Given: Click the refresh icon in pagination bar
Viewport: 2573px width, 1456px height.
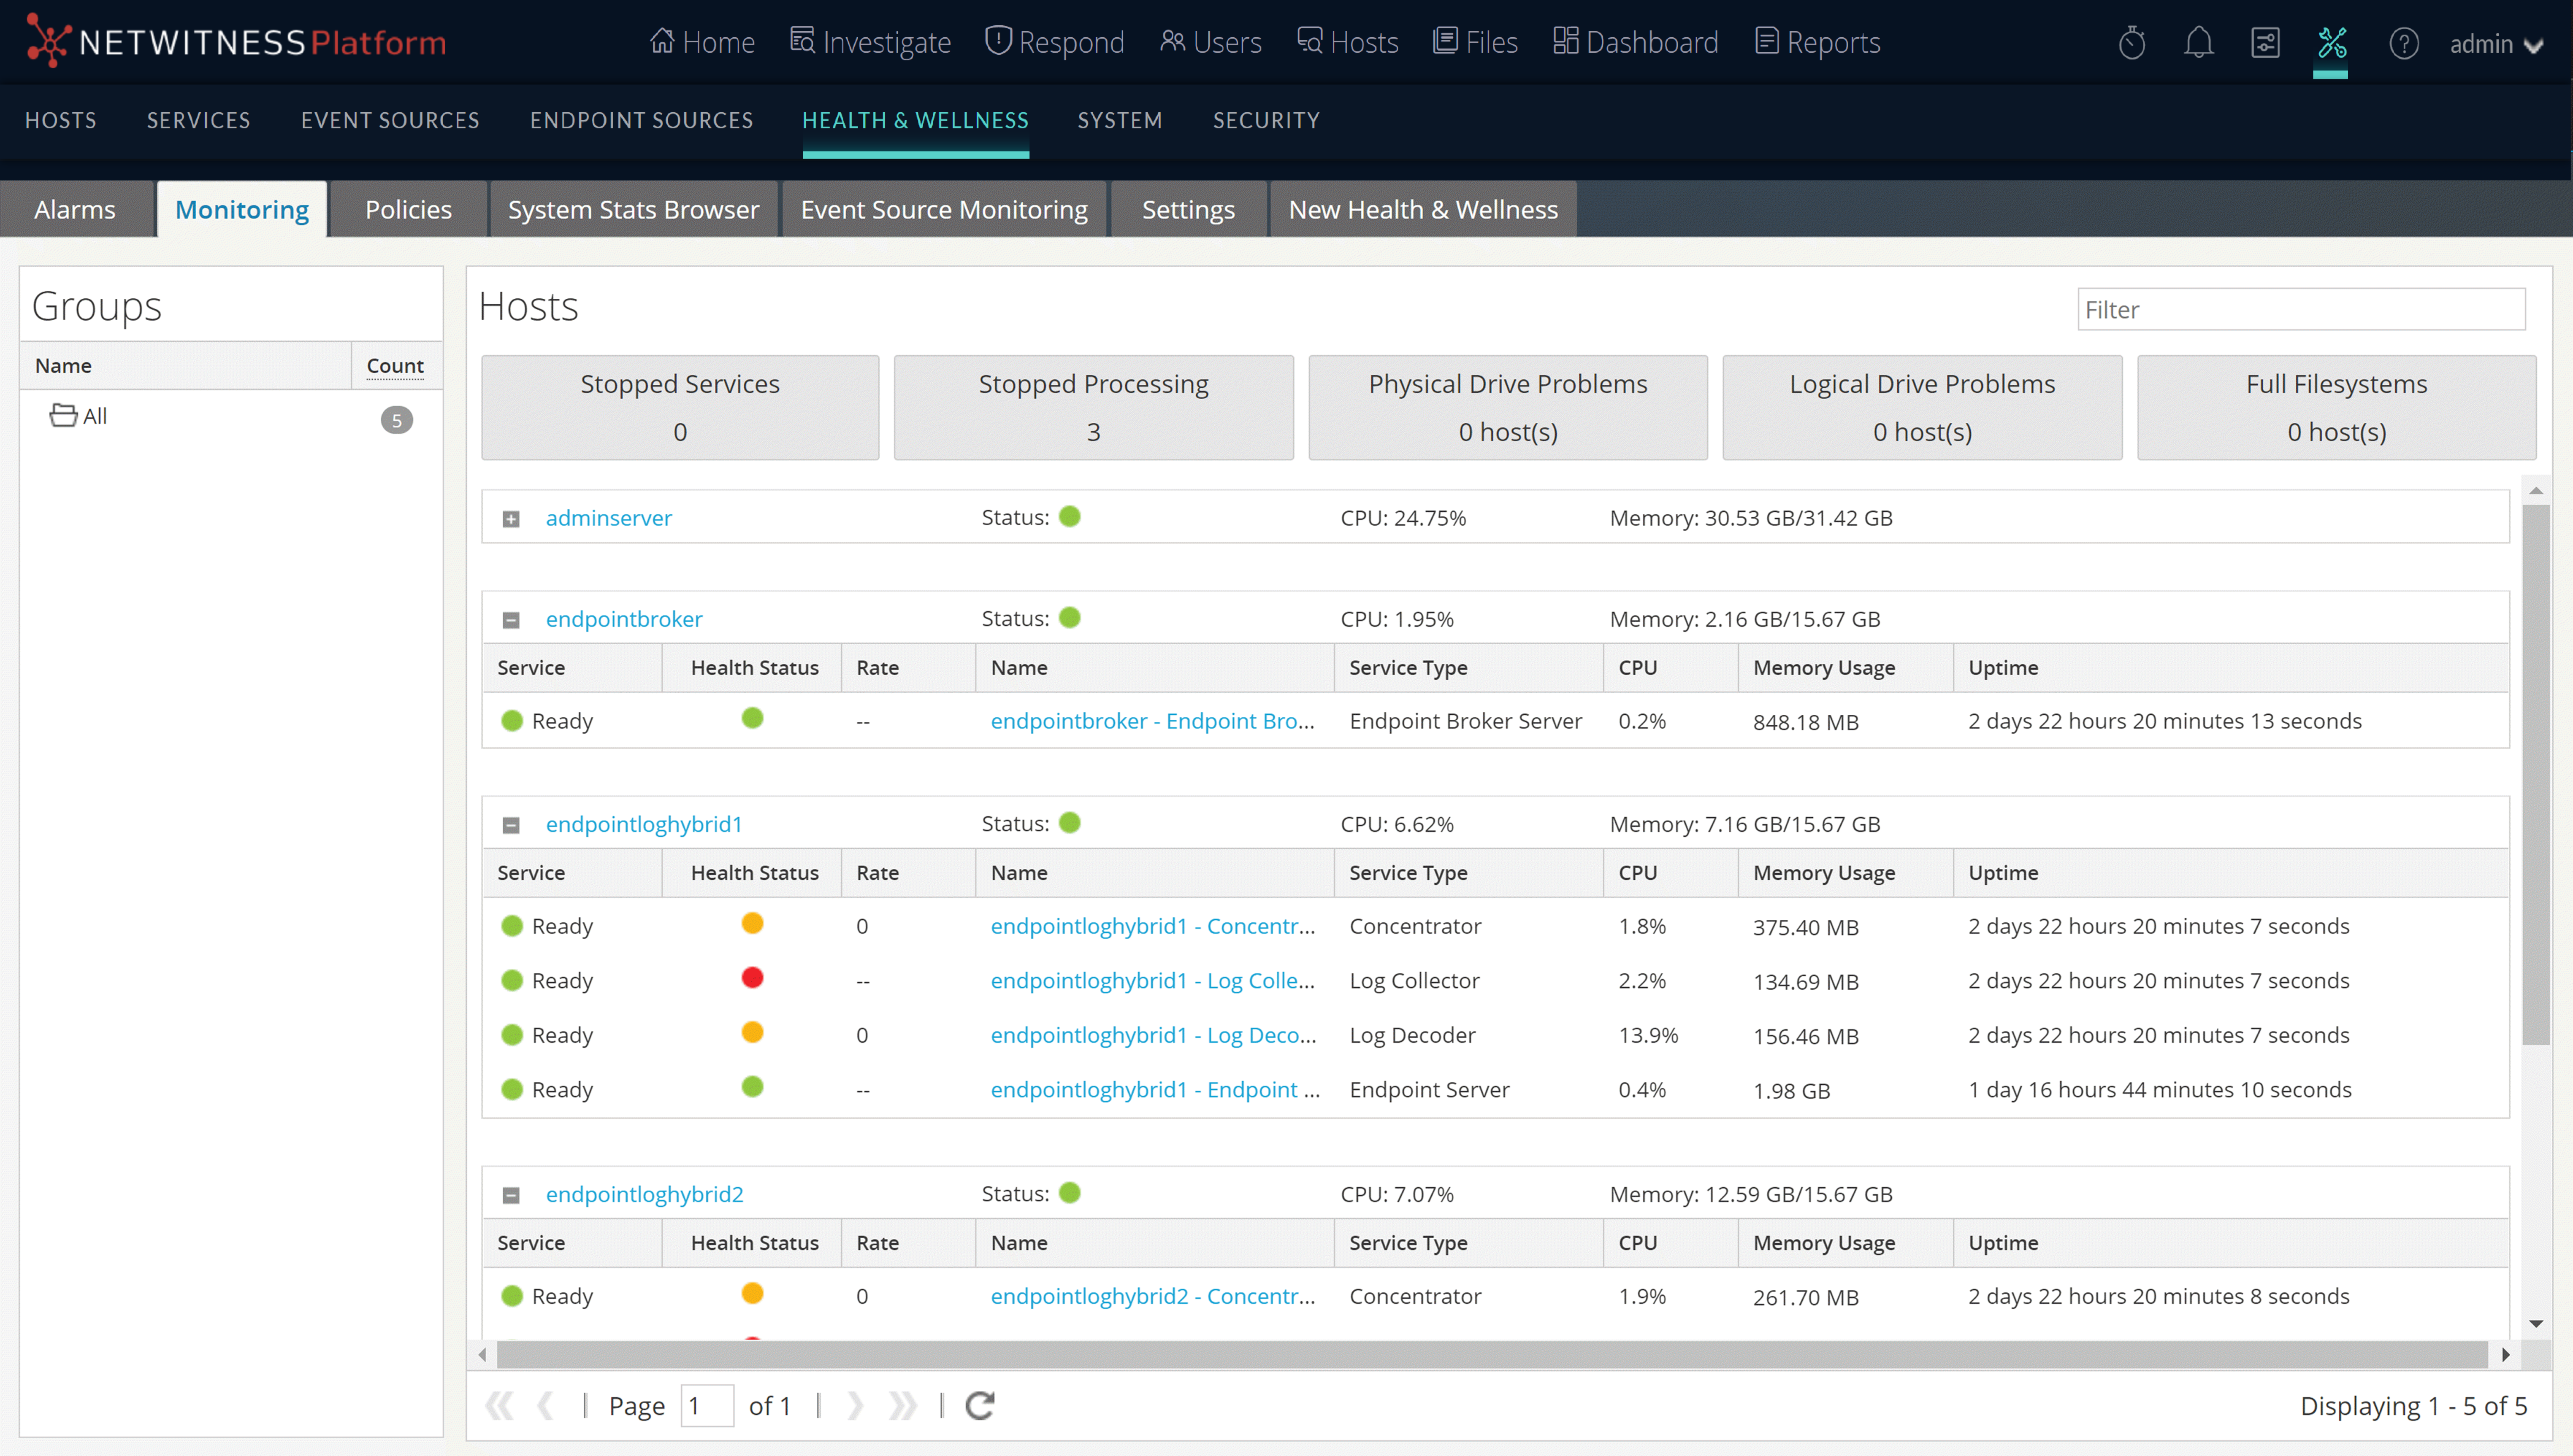Looking at the screenshot, I should [979, 1405].
